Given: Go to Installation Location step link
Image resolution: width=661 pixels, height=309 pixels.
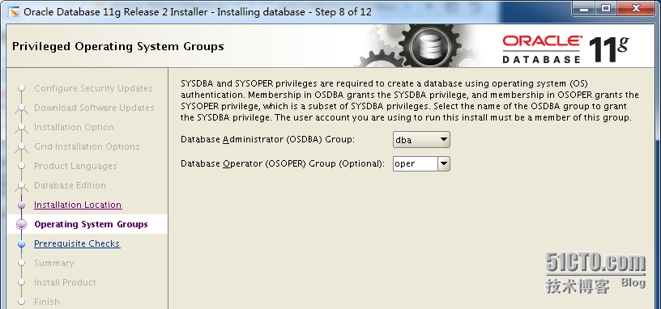Looking at the screenshot, I should tap(78, 205).
